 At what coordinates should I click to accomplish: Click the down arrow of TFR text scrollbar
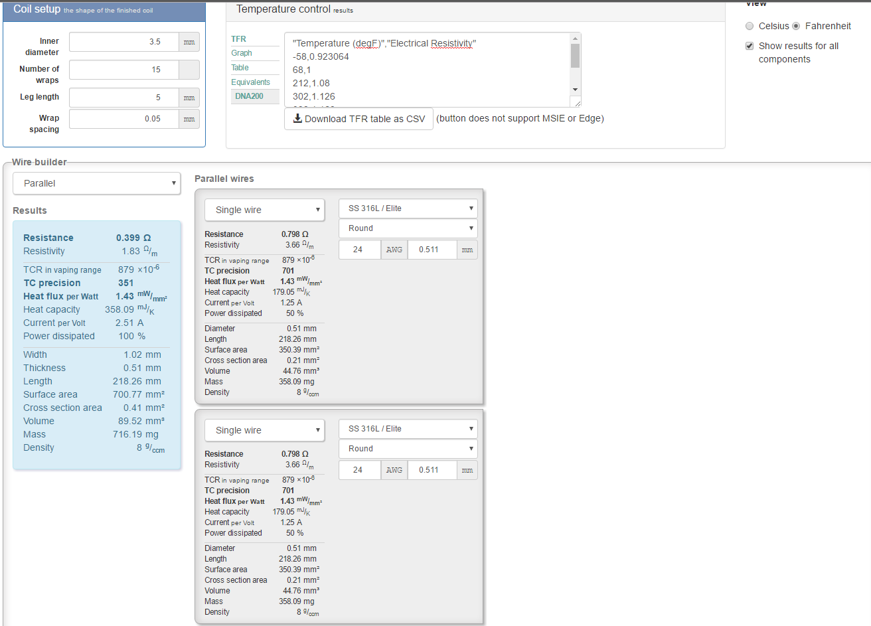point(575,90)
